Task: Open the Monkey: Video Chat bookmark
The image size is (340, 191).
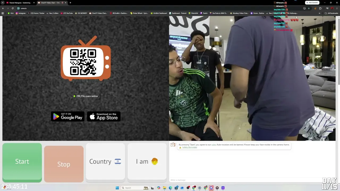Action: tap(239, 13)
